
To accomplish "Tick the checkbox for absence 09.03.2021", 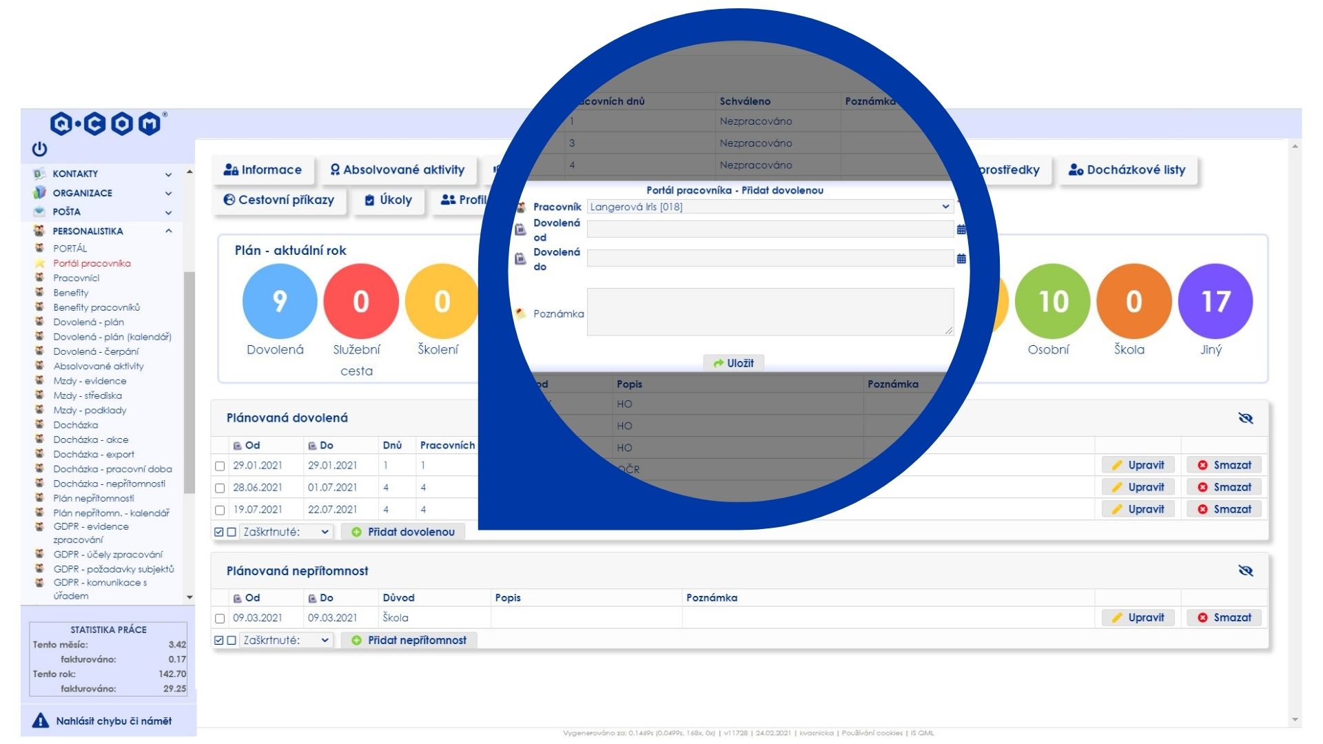I will tap(220, 619).
